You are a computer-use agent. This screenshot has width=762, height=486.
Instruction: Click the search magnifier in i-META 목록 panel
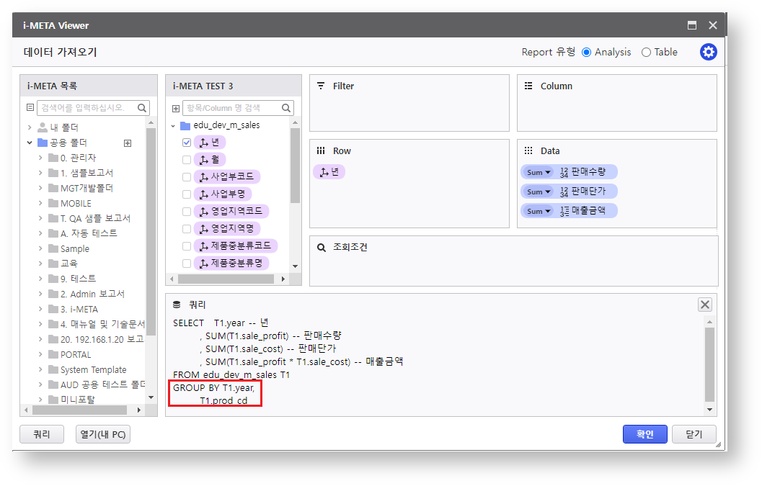point(142,108)
